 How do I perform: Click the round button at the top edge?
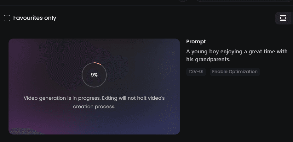click(183, 1)
